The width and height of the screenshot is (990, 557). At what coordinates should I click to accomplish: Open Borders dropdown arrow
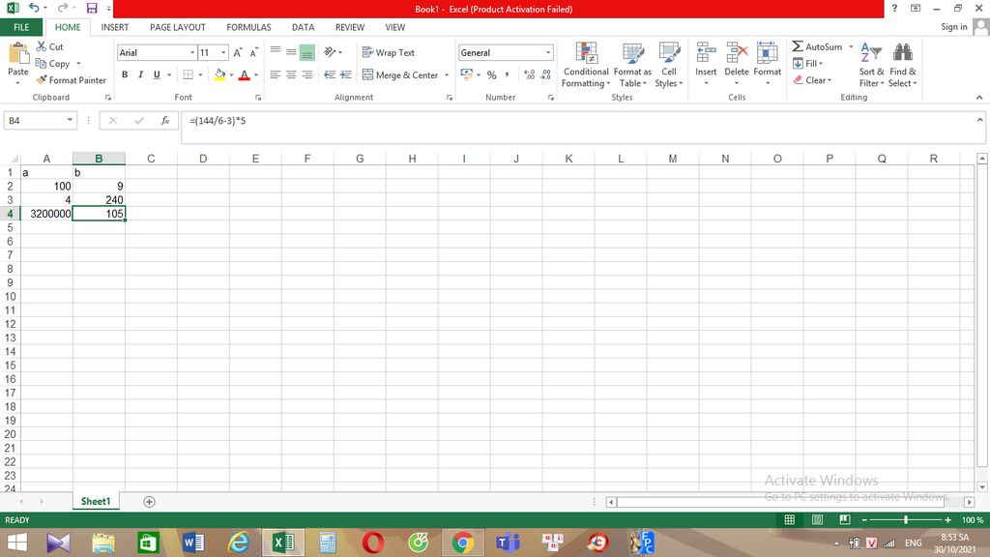coord(200,75)
